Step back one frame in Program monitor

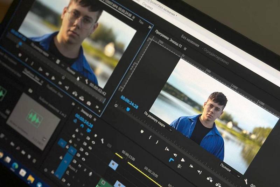[x=175, y=155]
